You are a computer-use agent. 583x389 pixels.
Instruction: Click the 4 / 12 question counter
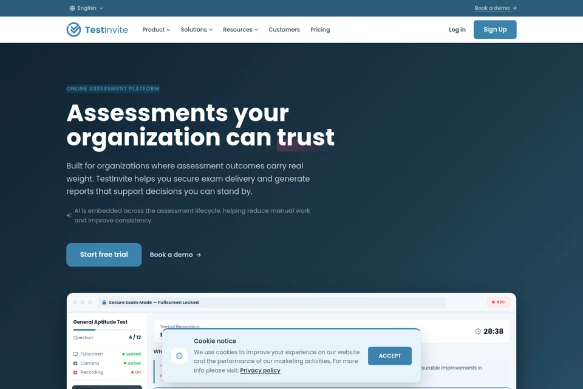[x=135, y=337]
